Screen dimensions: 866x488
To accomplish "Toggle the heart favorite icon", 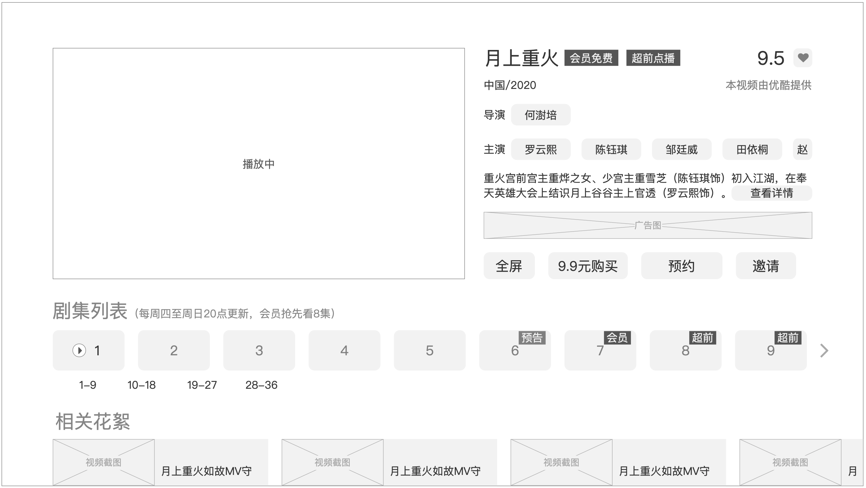I will pyautogui.click(x=802, y=58).
